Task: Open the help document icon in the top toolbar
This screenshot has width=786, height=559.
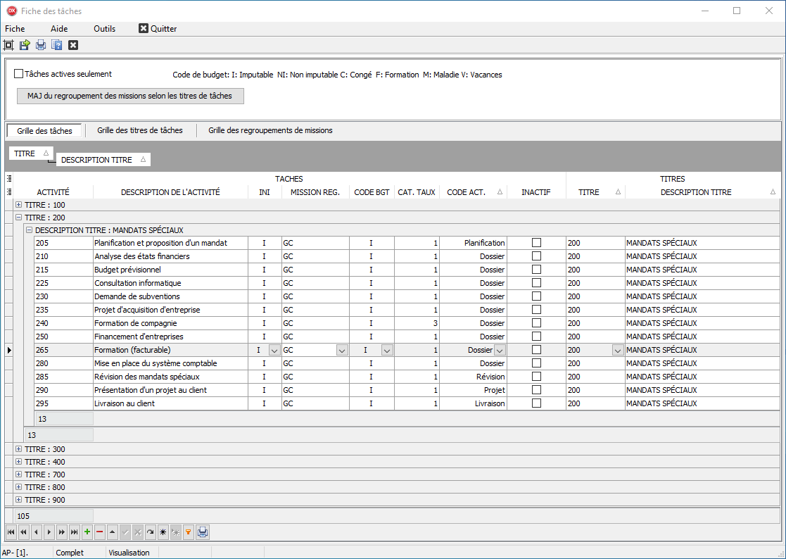Action: point(56,45)
